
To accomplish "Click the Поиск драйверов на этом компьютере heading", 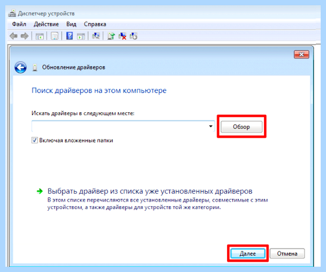I will 99,91.
